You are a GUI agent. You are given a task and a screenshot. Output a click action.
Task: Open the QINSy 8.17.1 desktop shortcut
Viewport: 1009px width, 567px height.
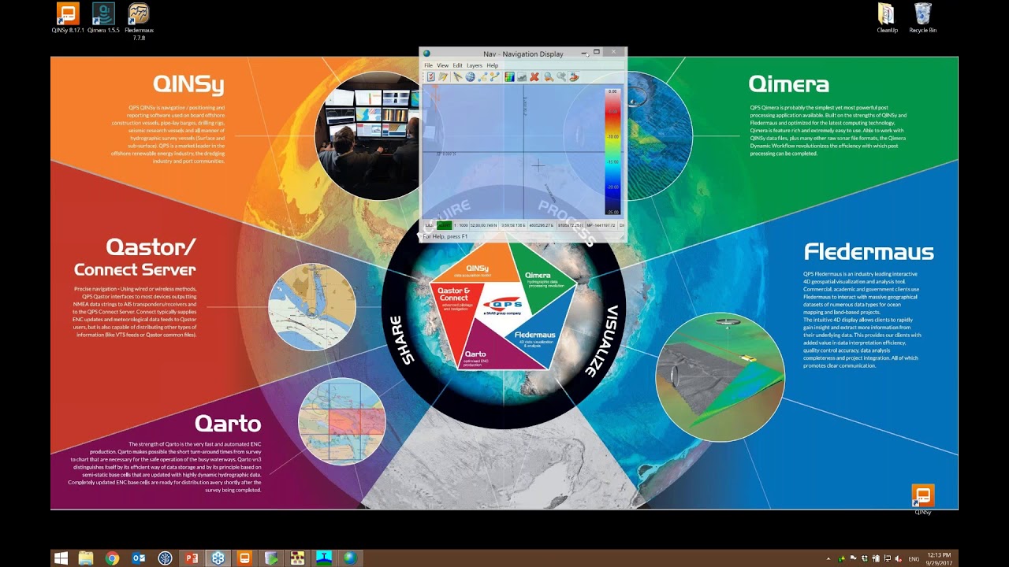[x=68, y=19]
